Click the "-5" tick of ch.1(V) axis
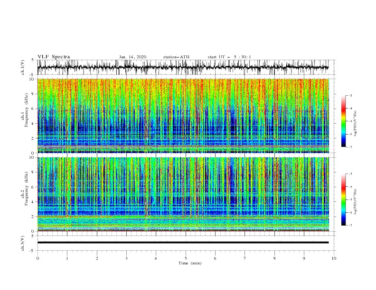The width and height of the screenshot is (376, 290). point(32,75)
